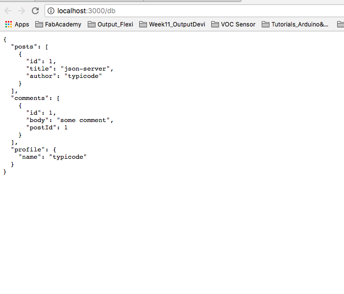The height and width of the screenshot is (294, 344).
Task: Click the "author": "typicode" line
Action: pos(64,76)
